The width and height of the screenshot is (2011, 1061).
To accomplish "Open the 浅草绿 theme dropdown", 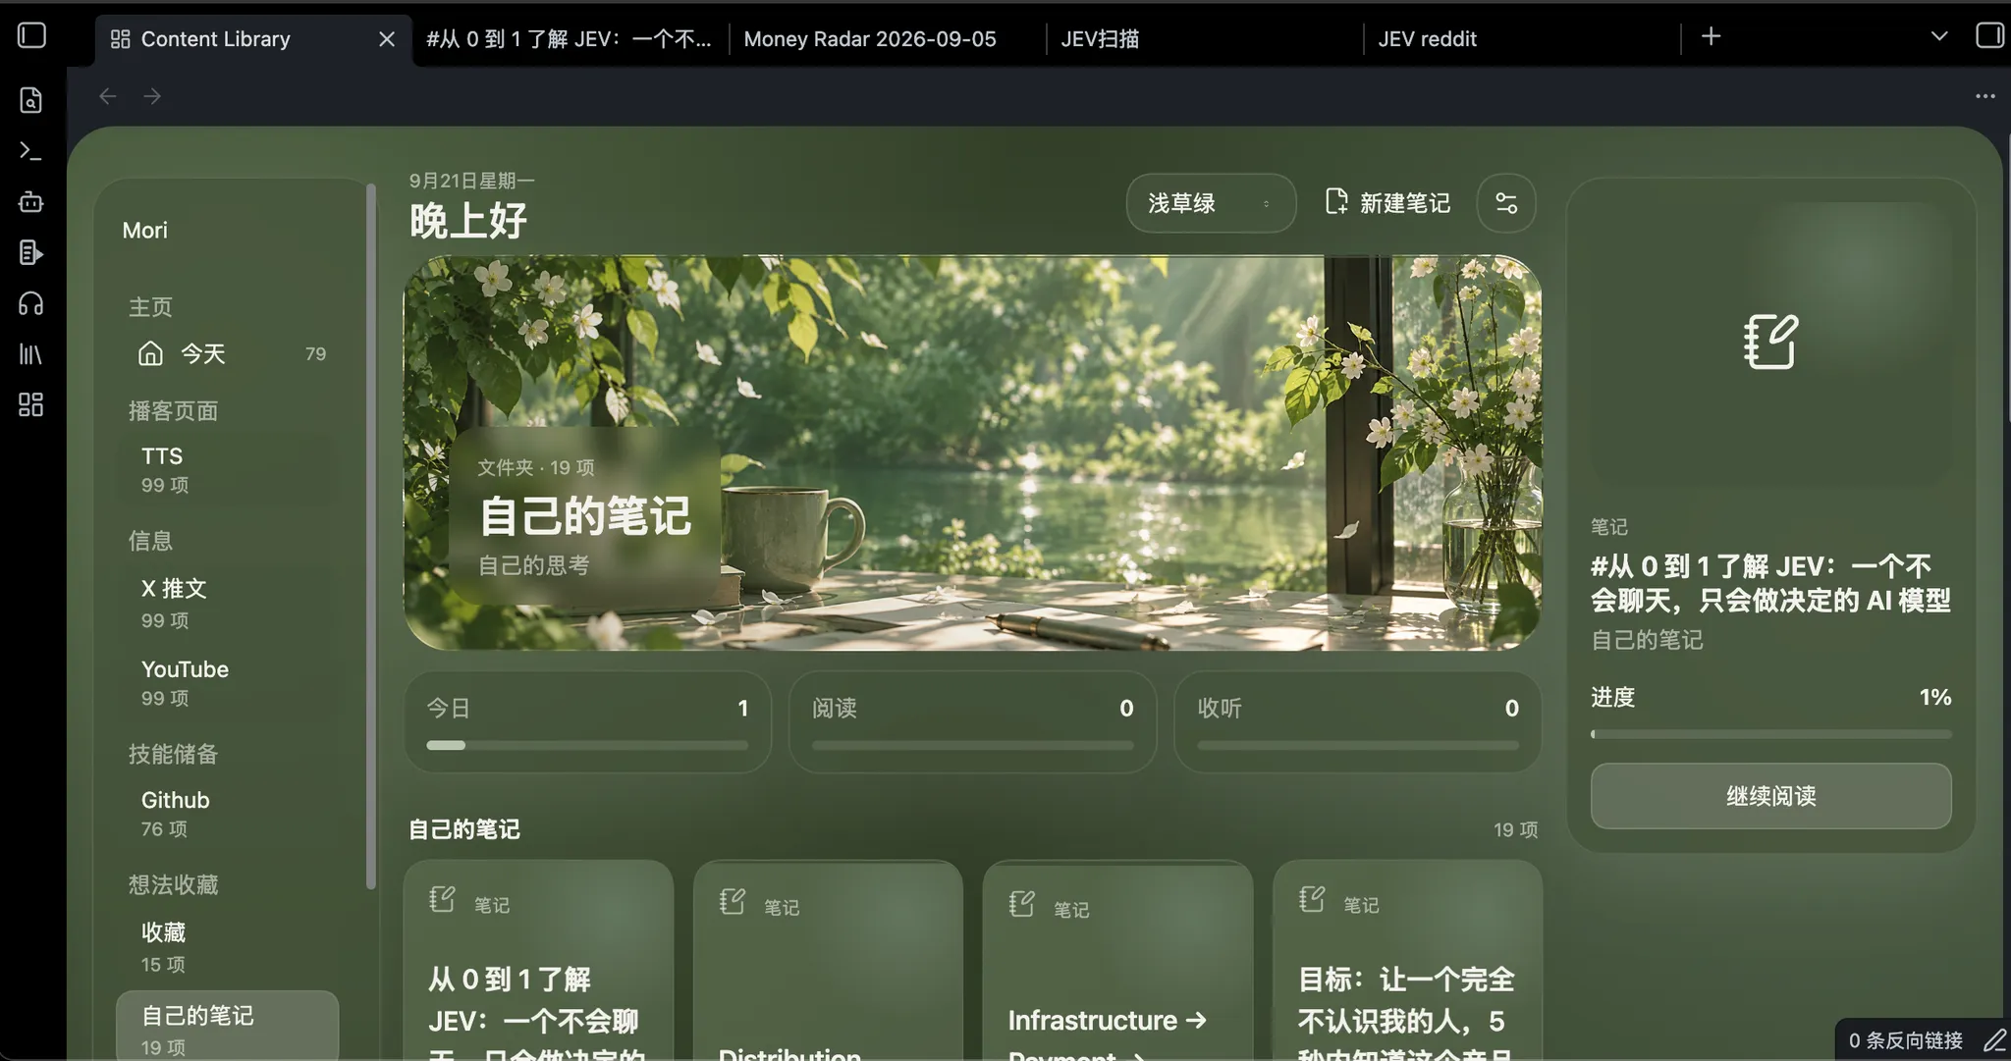I will [1211, 203].
